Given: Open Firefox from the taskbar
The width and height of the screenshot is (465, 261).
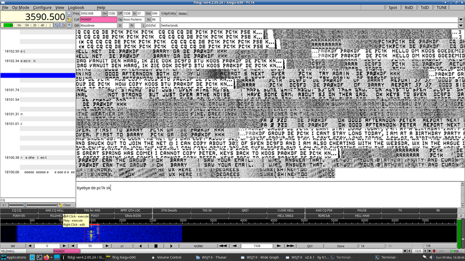Looking at the screenshot, I should [46, 257].
